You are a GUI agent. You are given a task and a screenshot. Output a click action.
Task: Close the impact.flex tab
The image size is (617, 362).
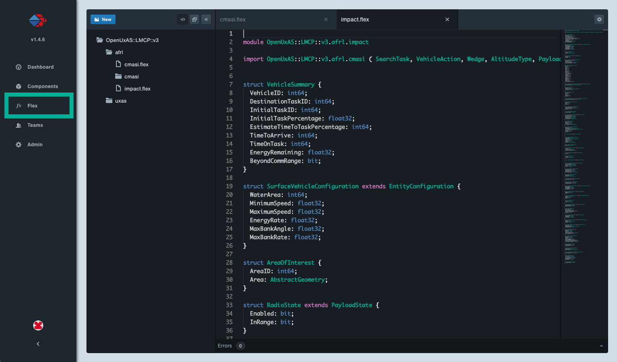pos(447,19)
